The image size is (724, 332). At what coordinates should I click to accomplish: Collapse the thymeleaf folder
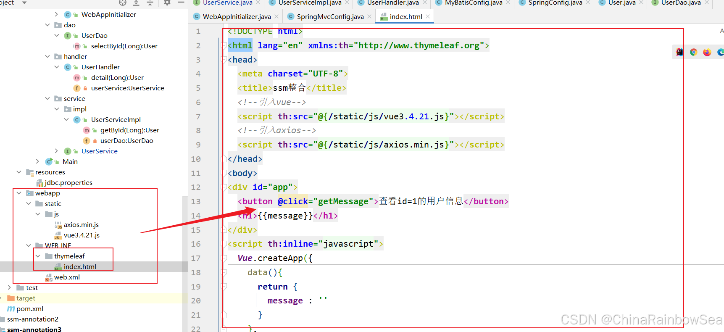tap(38, 256)
